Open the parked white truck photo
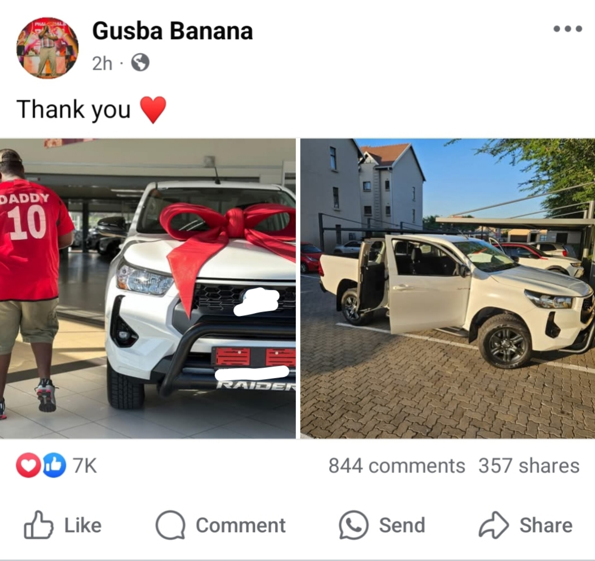The image size is (595, 561). [x=447, y=288]
